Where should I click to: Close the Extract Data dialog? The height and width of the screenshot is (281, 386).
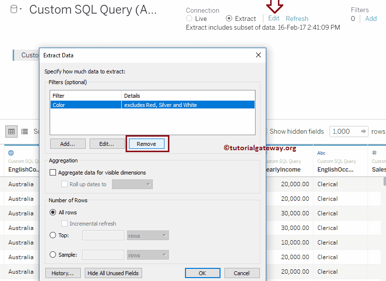[258, 55]
